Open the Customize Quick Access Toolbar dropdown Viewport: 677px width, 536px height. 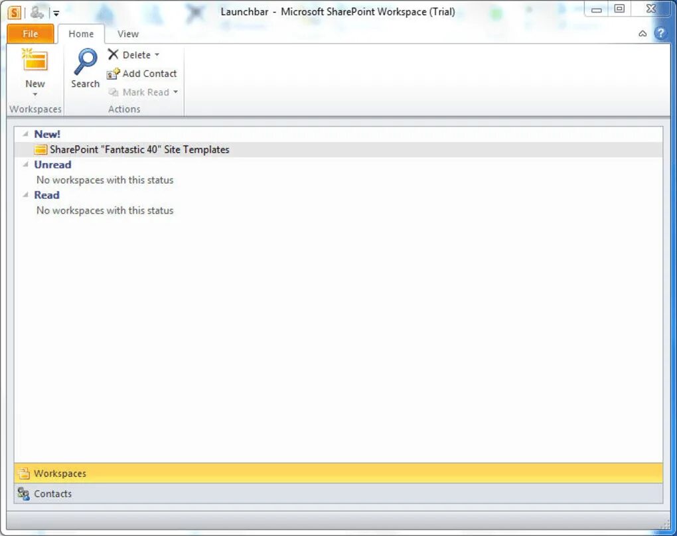click(56, 13)
